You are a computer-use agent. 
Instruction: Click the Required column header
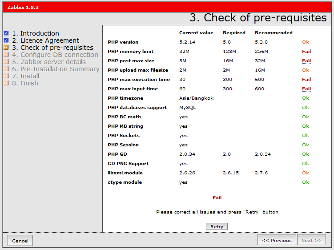(234, 33)
